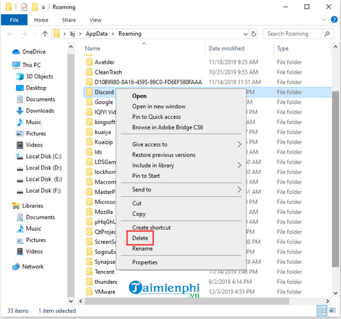Click Properties icon in the title bar toolbar
Screen dimensions: 341x319
pos(24,7)
